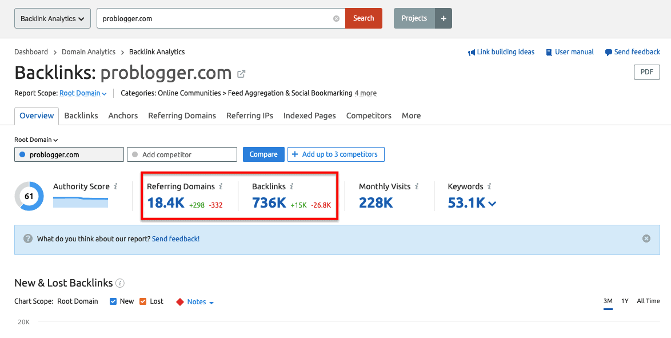Click the Add competitor input field

pyautogui.click(x=182, y=154)
